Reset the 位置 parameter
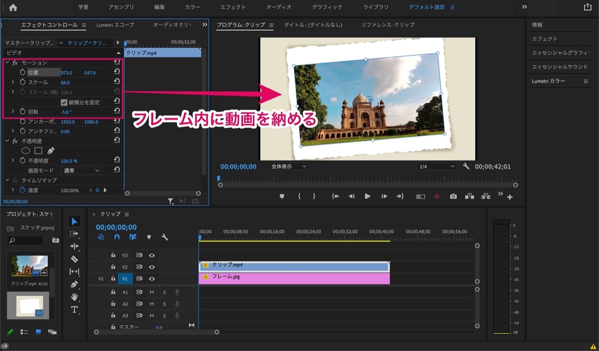 click(x=117, y=72)
